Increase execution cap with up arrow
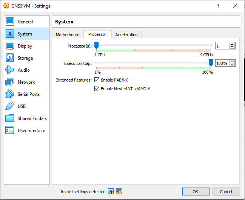Viewport: 245px width, 200px height. tap(232, 62)
